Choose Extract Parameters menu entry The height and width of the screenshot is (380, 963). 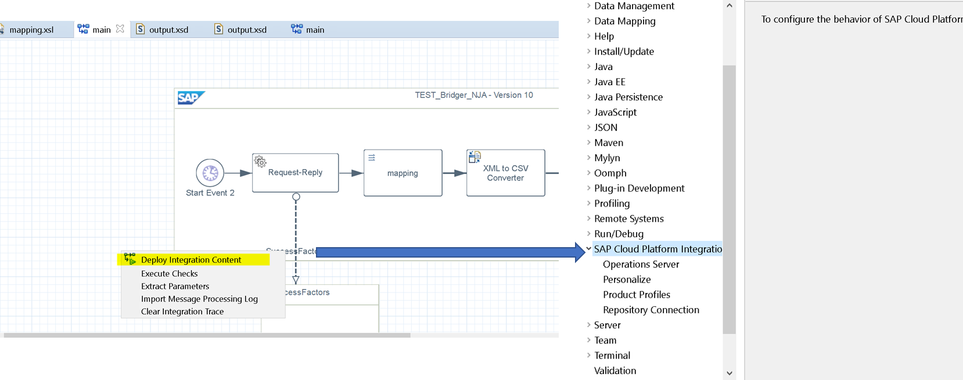175,286
